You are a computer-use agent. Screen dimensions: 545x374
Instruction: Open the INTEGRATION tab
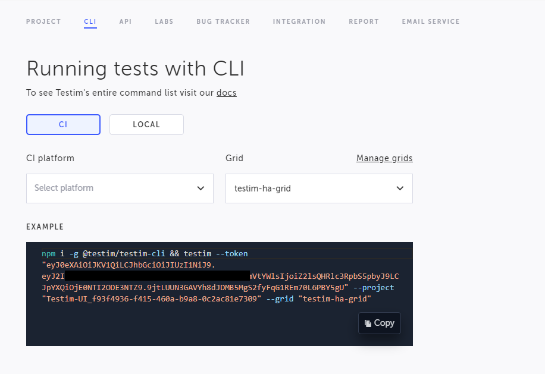(299, 21)
